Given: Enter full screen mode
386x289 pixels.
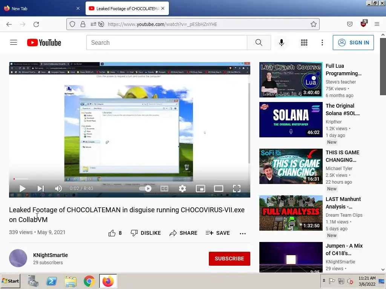Looking at the screenshot, I should click(x=237, y=189).
